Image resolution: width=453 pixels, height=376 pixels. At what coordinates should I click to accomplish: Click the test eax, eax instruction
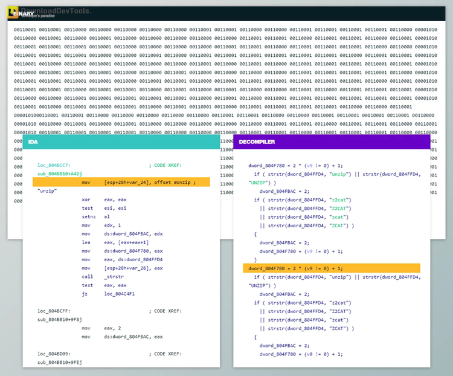tap(104, 285)
